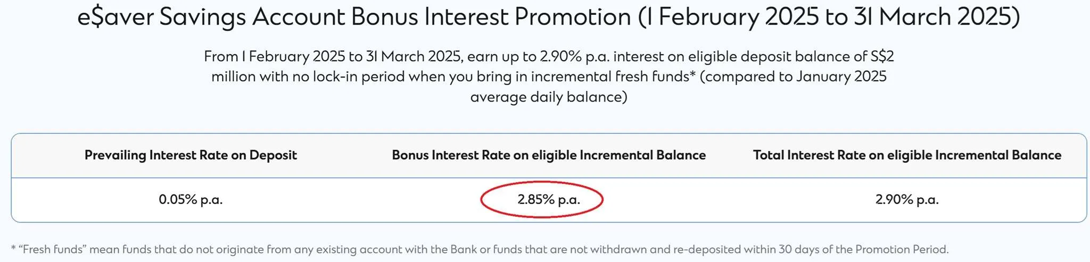This screenshot has height=262, width=1090.
Task: Click the "Fresh funds" term in the footnote
Action: coord(52,249)
